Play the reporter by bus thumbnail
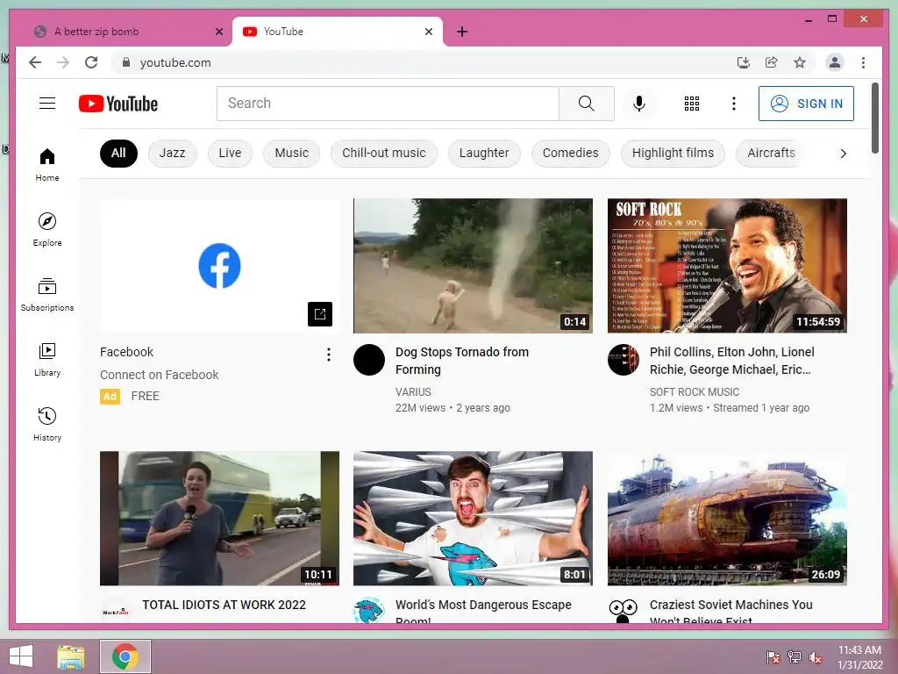This screenshot has height=674, width=898. [x=219, y=518]
